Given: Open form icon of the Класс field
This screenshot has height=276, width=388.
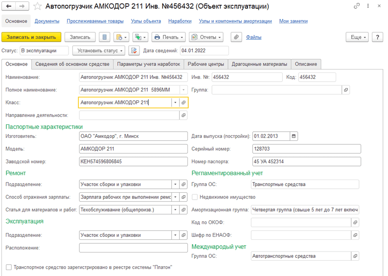Looking at the screenshot, I should [183, 102].
